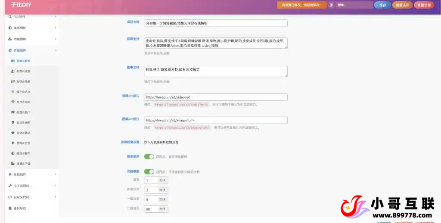This screenshot has height=223, width=441.
Task: Click the 图集支持 text area
Action: tap(215, 71)
